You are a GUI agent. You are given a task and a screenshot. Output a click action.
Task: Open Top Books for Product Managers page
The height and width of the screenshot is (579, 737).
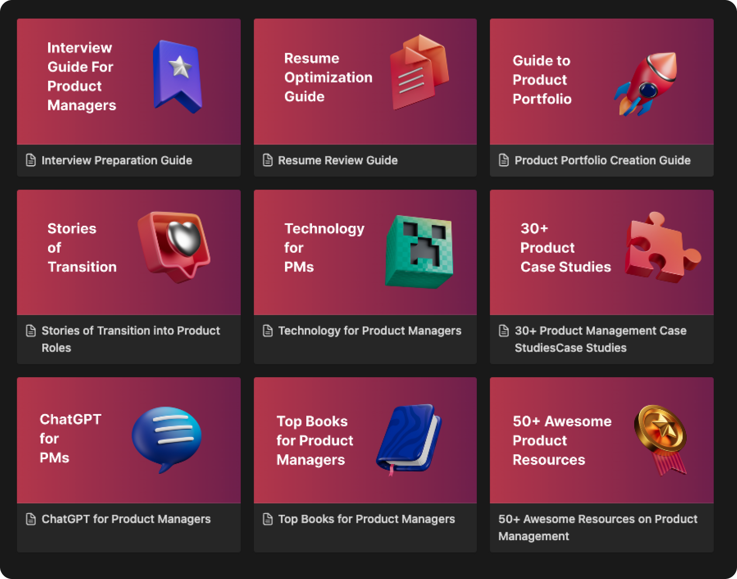(x=366, y=519)
